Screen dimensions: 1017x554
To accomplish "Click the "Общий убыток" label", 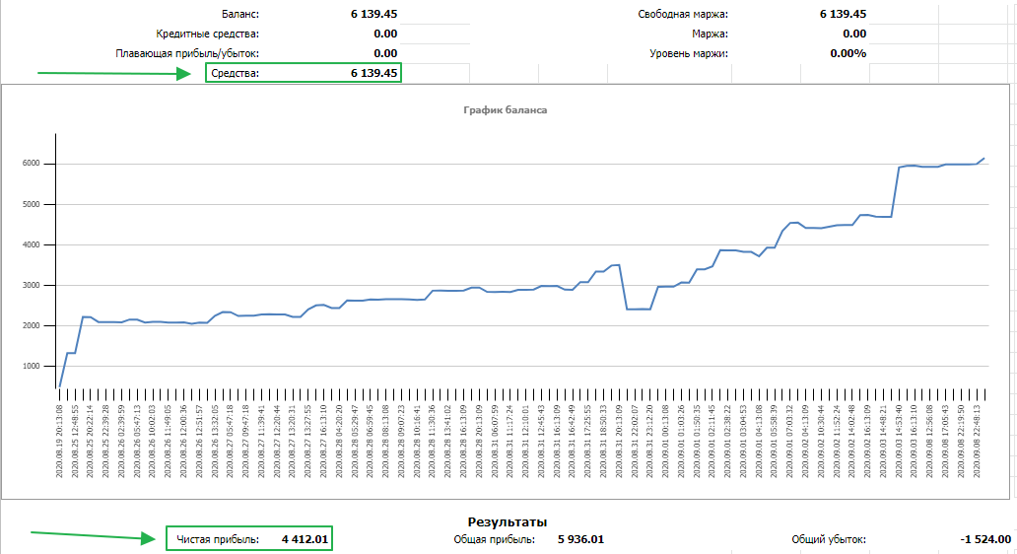I will point(828,539).
